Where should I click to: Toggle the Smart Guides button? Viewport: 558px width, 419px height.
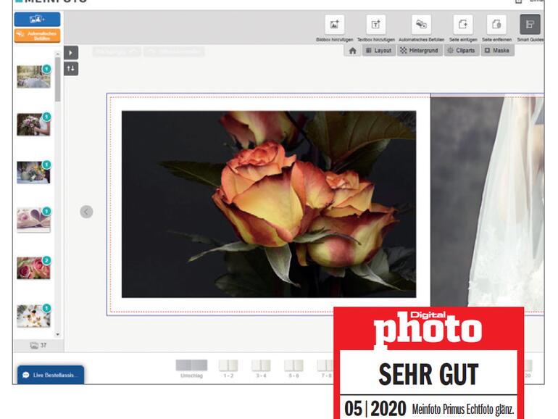(530, 25)
